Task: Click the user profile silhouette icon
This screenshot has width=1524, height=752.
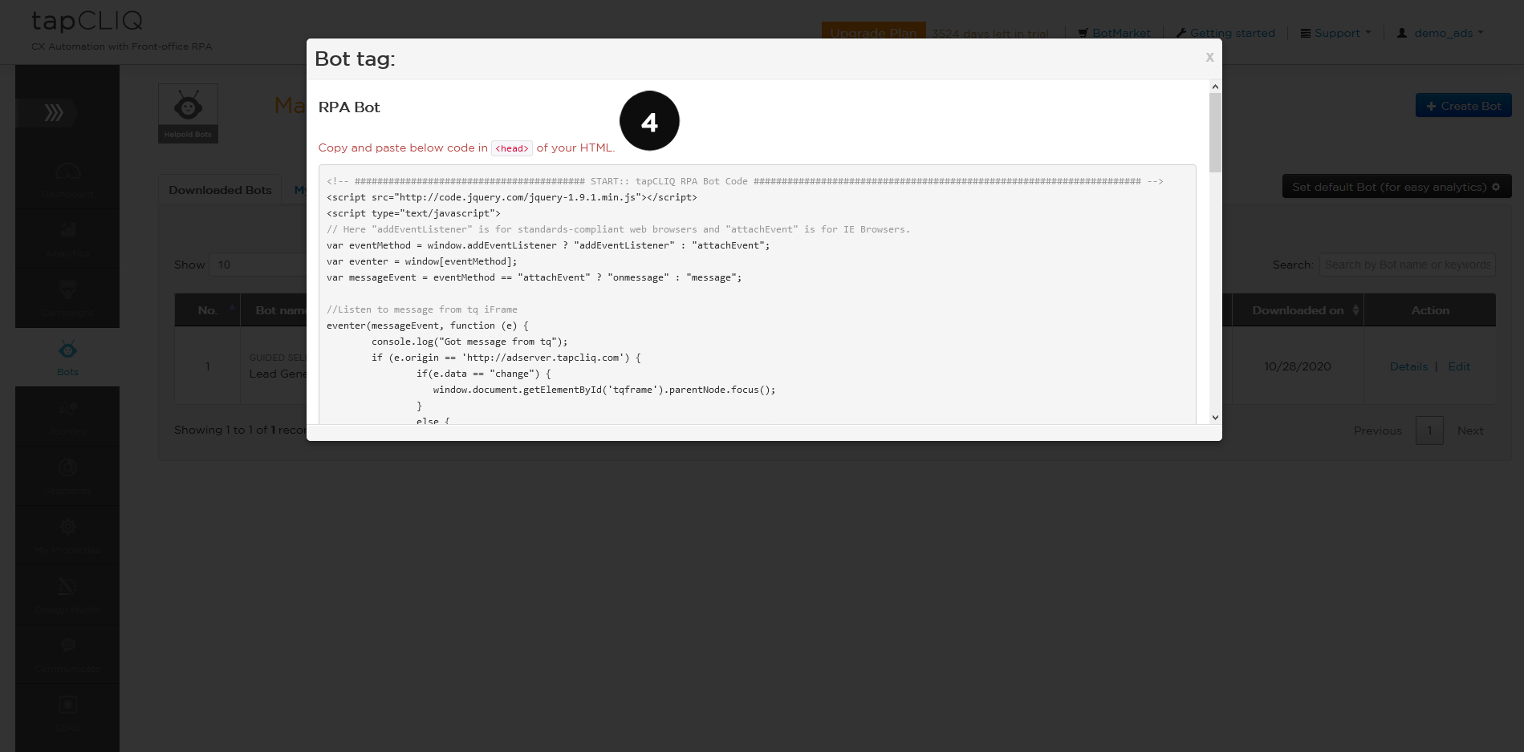Action: click(1402, 33)
